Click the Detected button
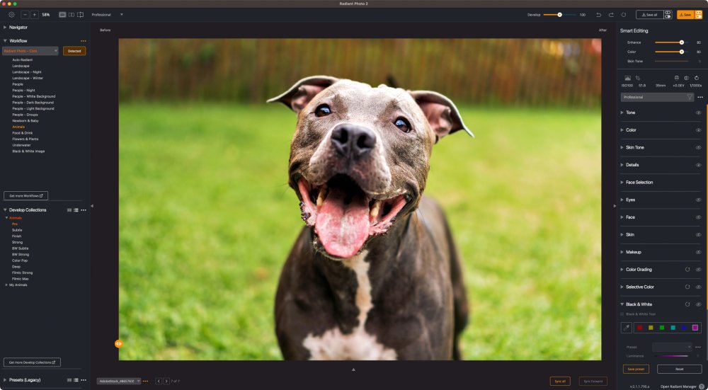 pyautogui.click(x=74, y=51)
